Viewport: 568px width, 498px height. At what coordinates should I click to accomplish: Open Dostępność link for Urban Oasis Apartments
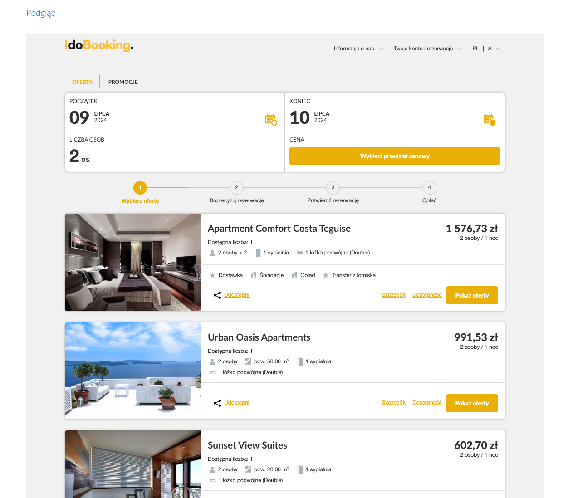(x=427, y=403)
